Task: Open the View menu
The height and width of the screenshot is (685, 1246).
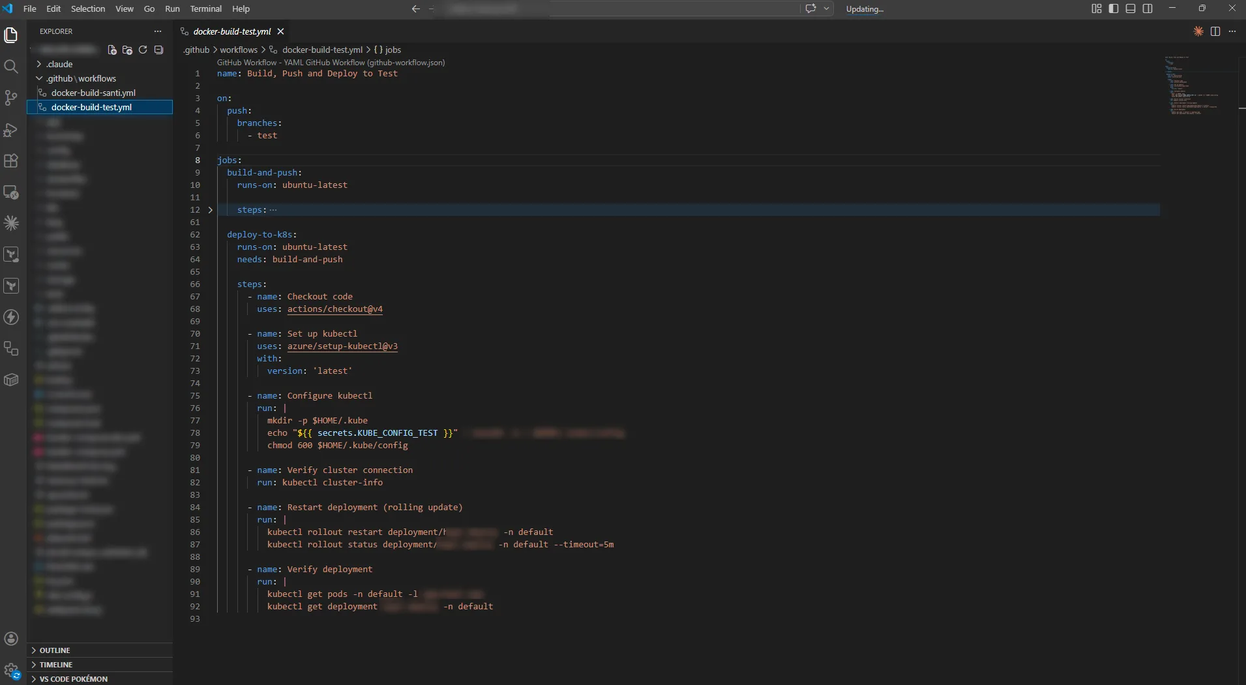Action: [125, 8]
